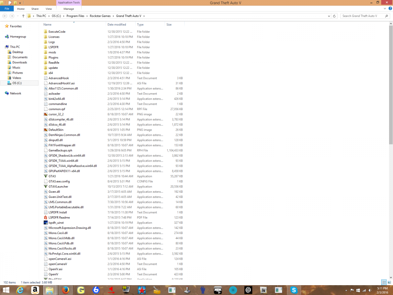
Task: Navigate up one level with the up arrow
Action: 24,17
